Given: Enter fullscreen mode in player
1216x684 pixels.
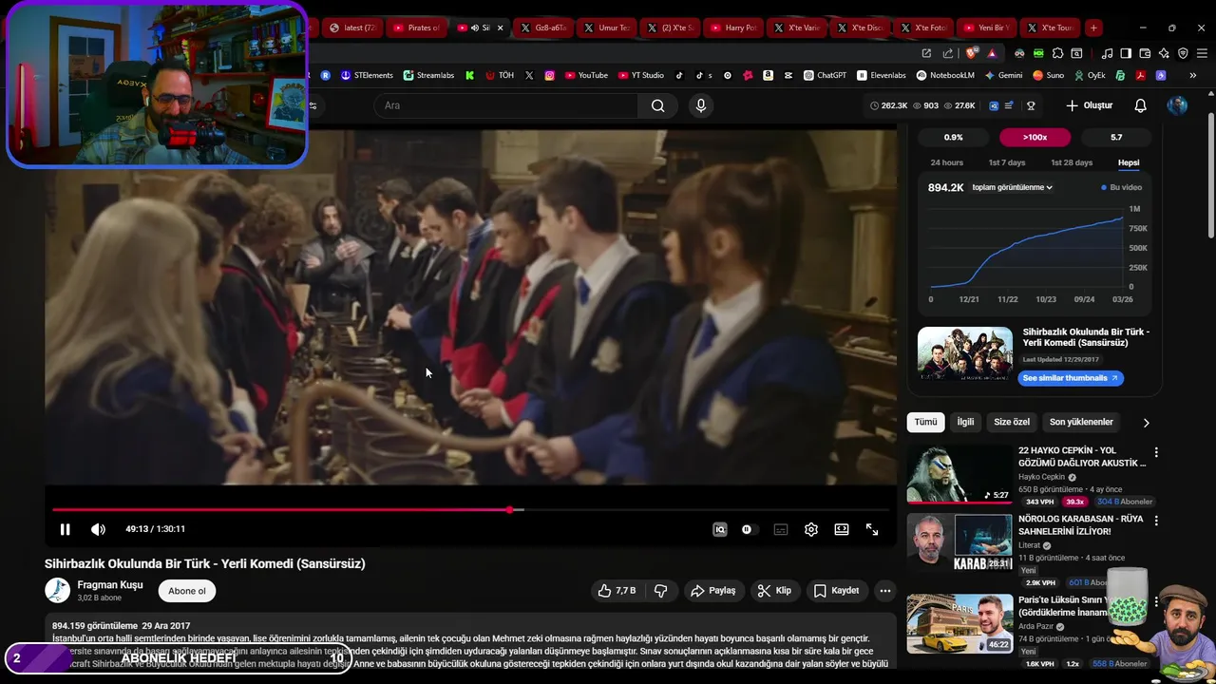Looking at the screenshot, I should coord(872,529).
